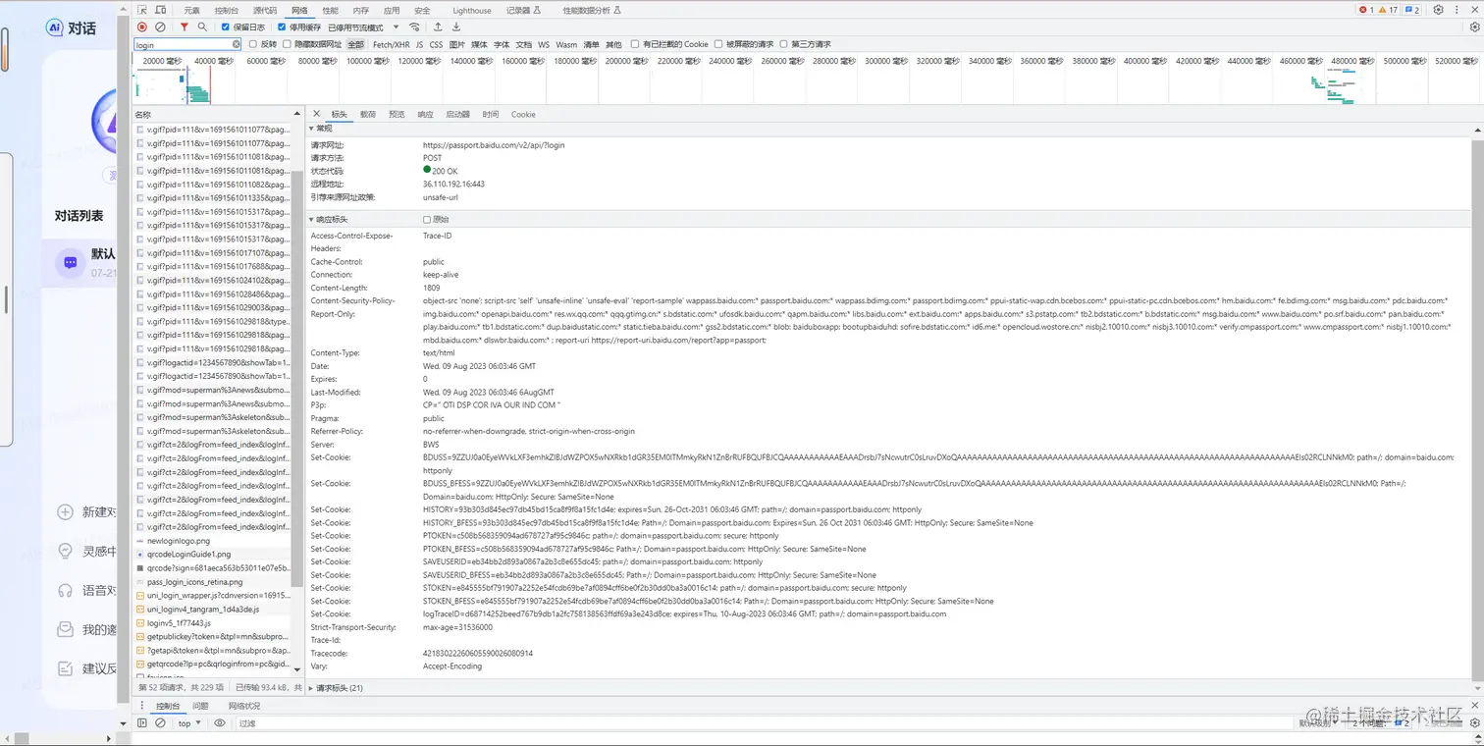Screen dimensions: 1484x746
Task: Enable 隐藏数据网址 checkbox
Action: click(x=287, y=44)
